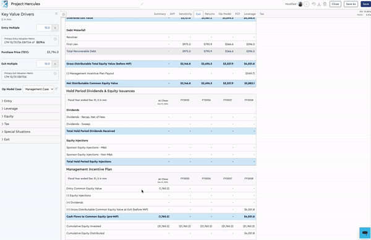Screen dimensions: 371x240
Task: Click Total Hold Period Dividends Received label
Action: pos(91,131)
